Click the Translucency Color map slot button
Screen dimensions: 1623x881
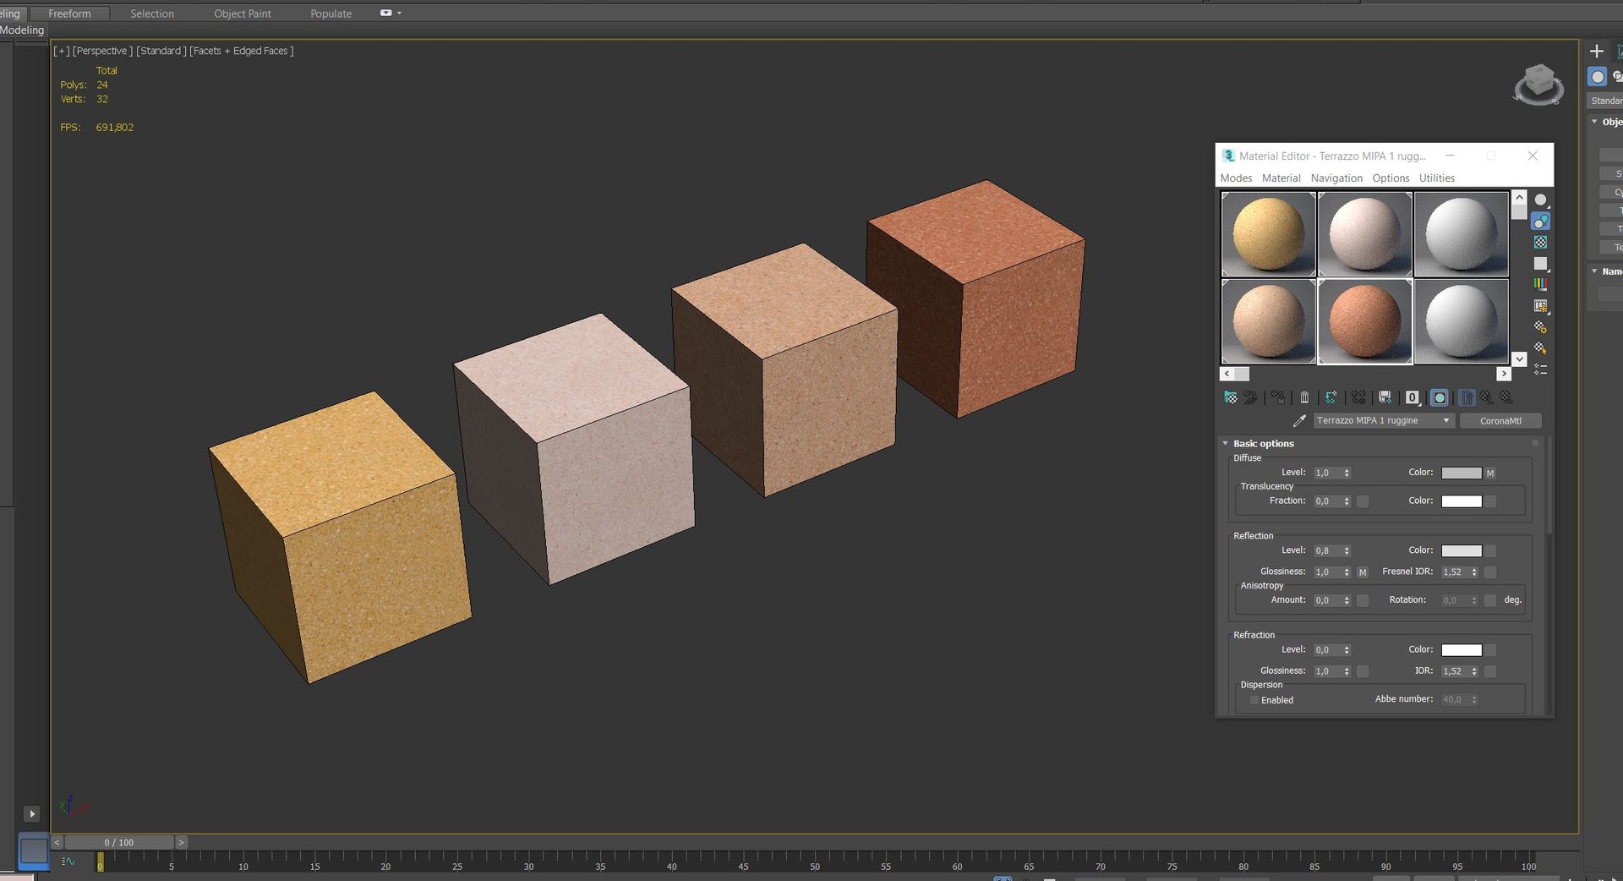pos(1491,501)
